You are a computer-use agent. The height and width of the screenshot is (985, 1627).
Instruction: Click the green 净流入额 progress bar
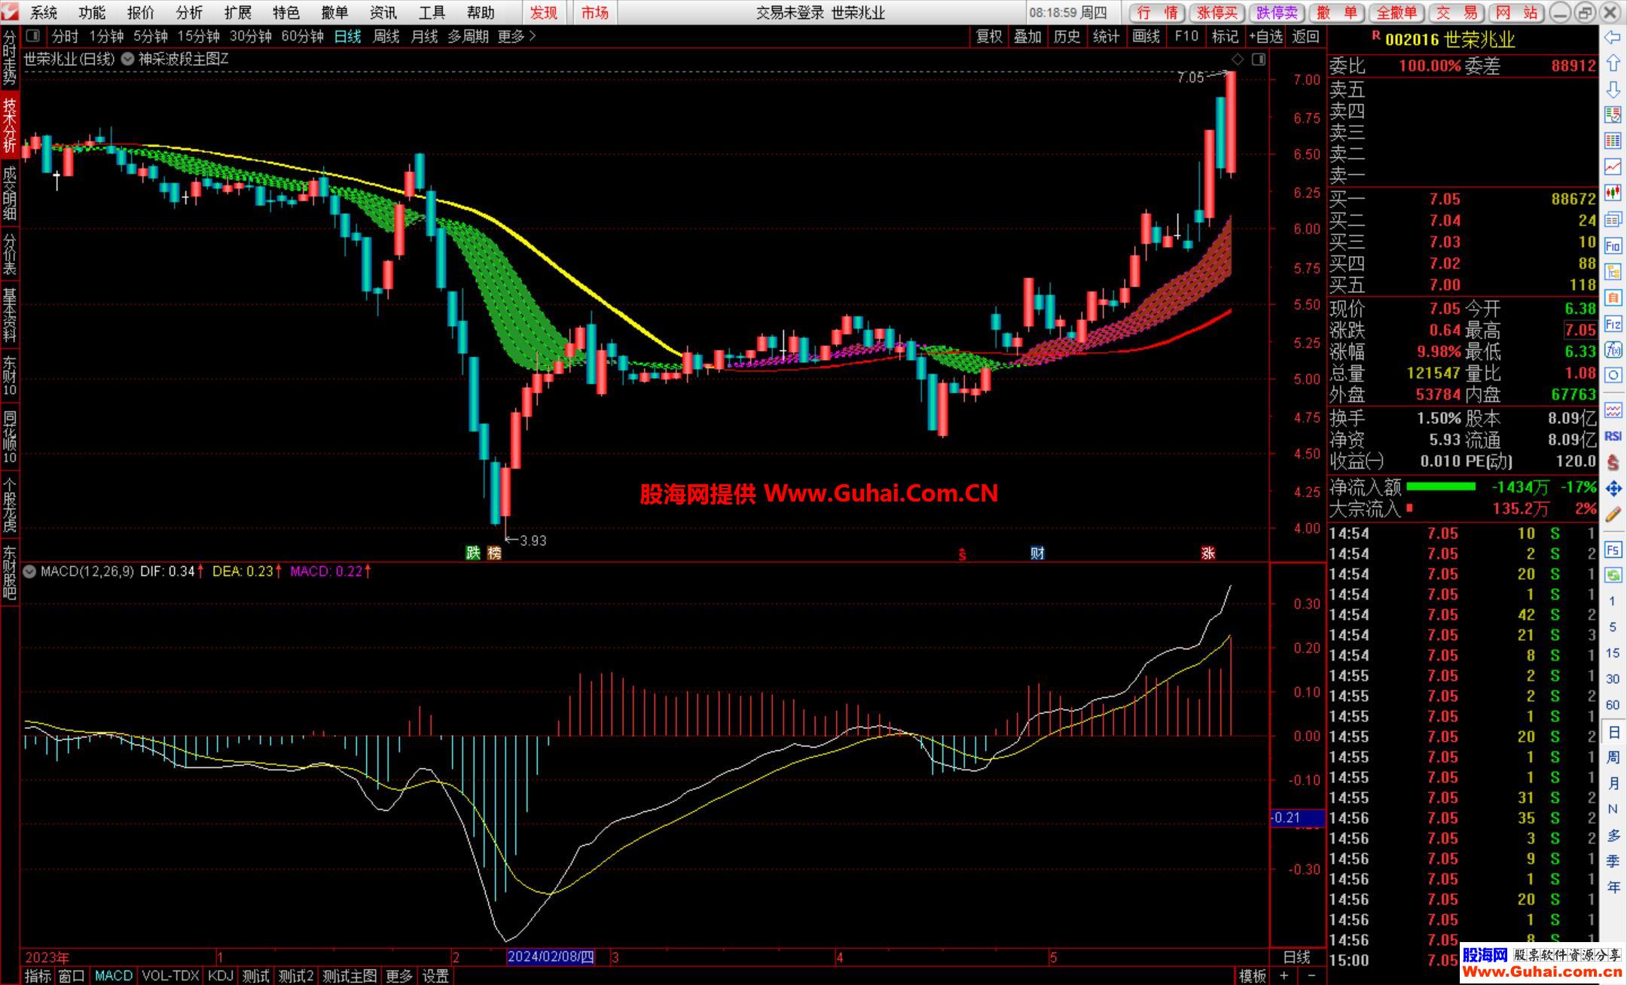[x=1441, y=486]
